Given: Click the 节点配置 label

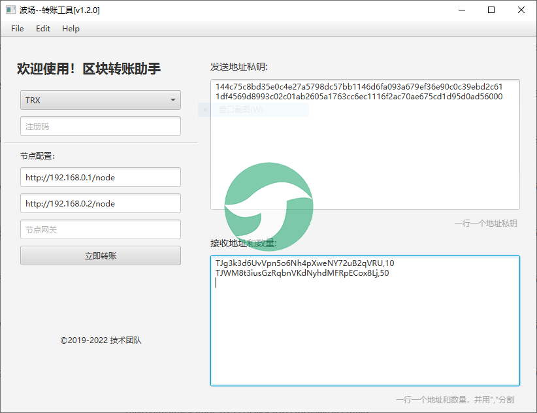Looking at the screenshot, I should tap(37, 156).
